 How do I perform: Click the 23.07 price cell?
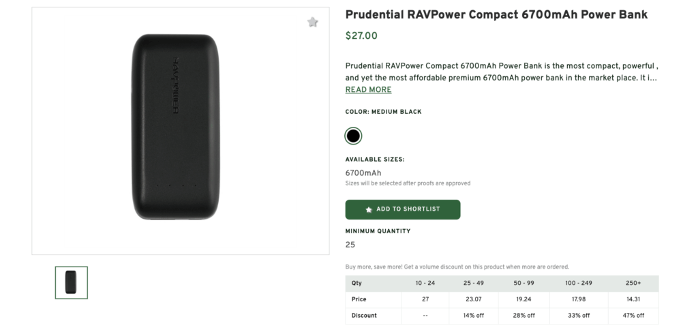pos(474,299)
